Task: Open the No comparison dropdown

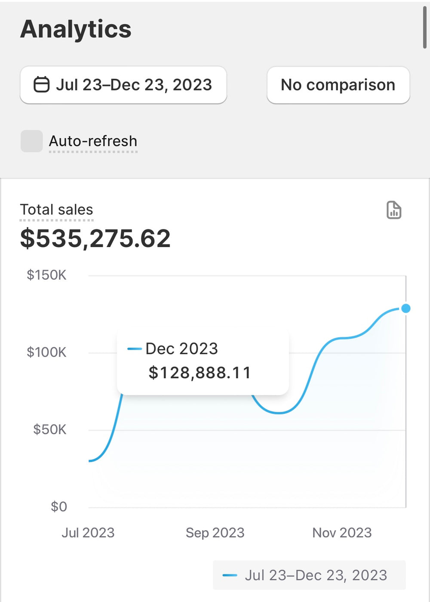Action: click(x=338, y=85)
